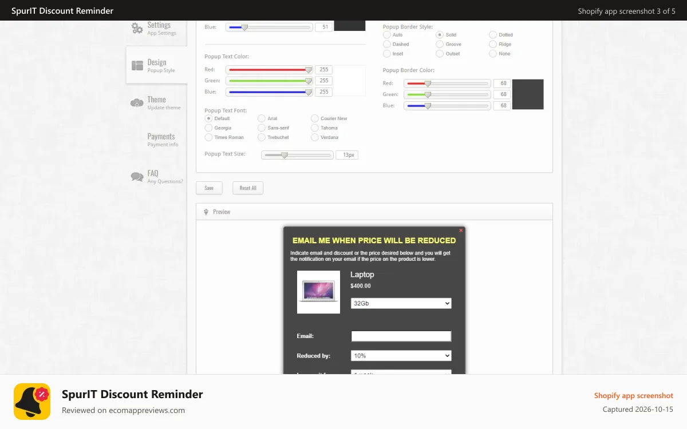This screenshot has width=687, height=429.
Task: Select Georgia popup text font
Action: (x=209, y=128)
